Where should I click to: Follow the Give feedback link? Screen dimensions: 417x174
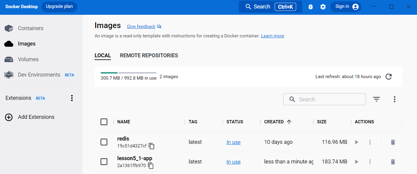click(x=141, y=27)
